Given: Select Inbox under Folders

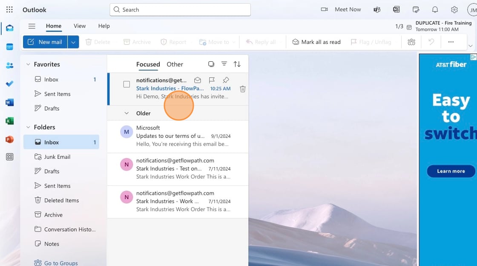Looking at the screenshot, I should tap(61, 142).
